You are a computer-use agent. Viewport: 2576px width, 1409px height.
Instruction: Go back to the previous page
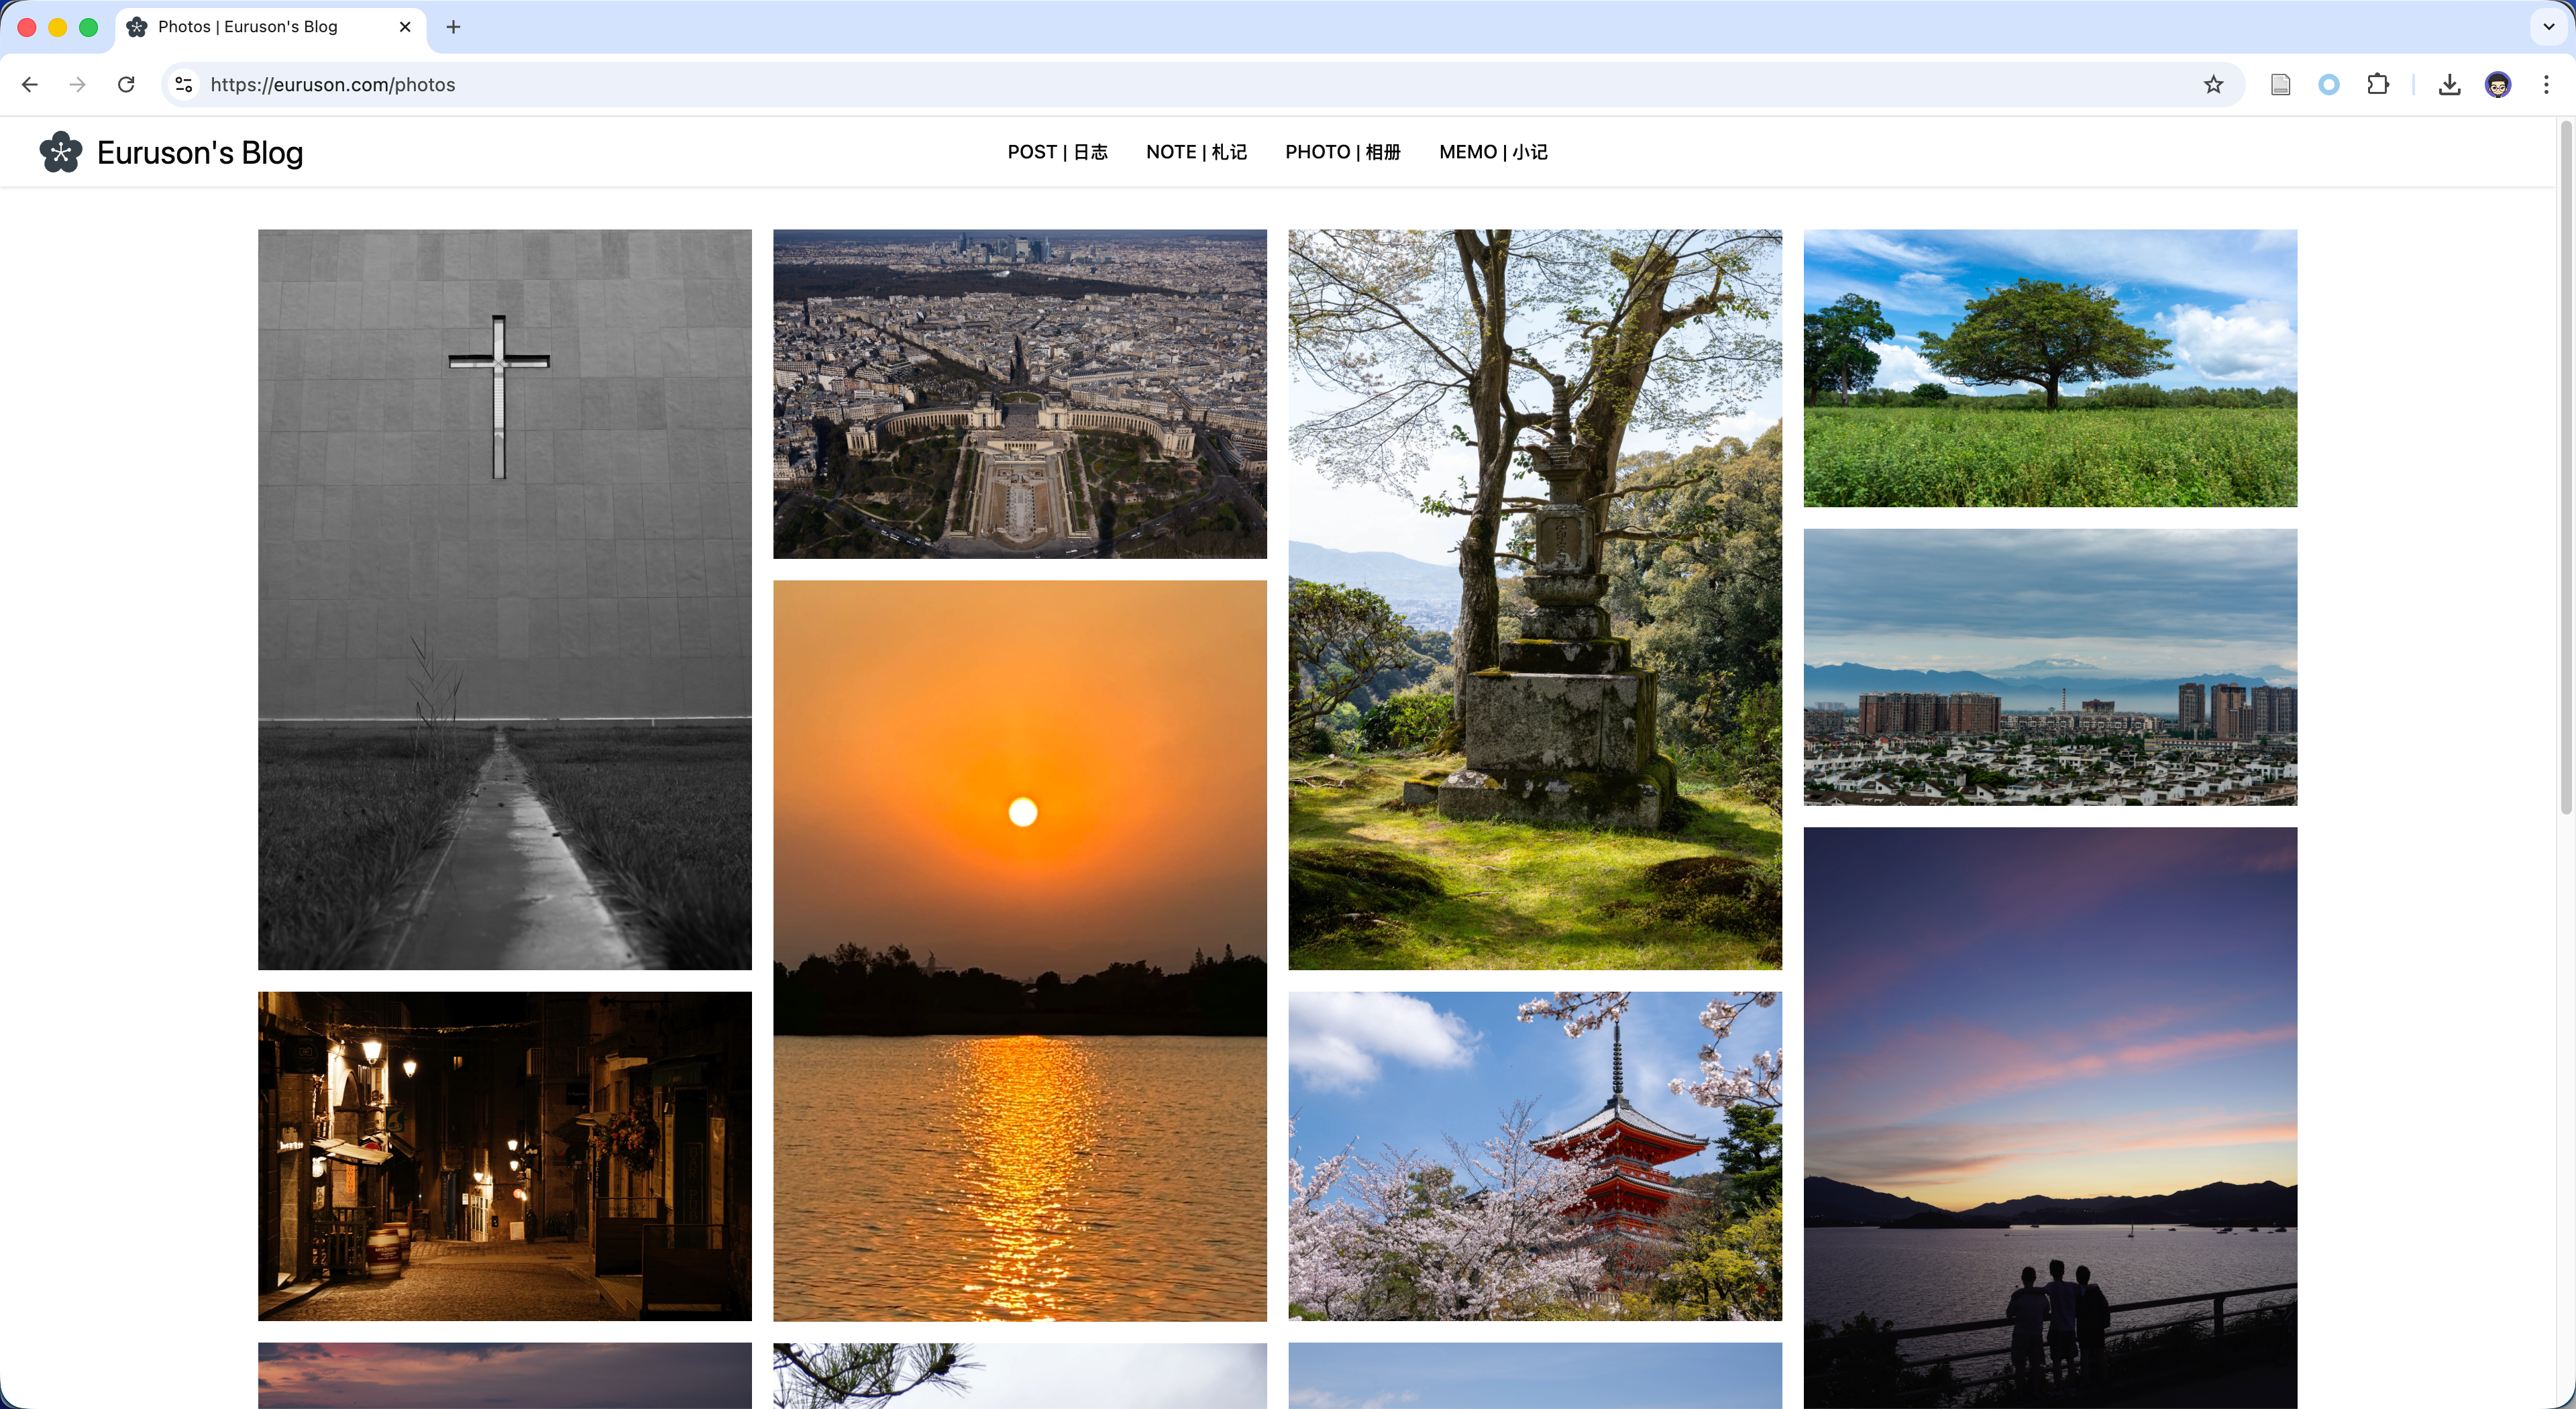(x=30, y=85)
